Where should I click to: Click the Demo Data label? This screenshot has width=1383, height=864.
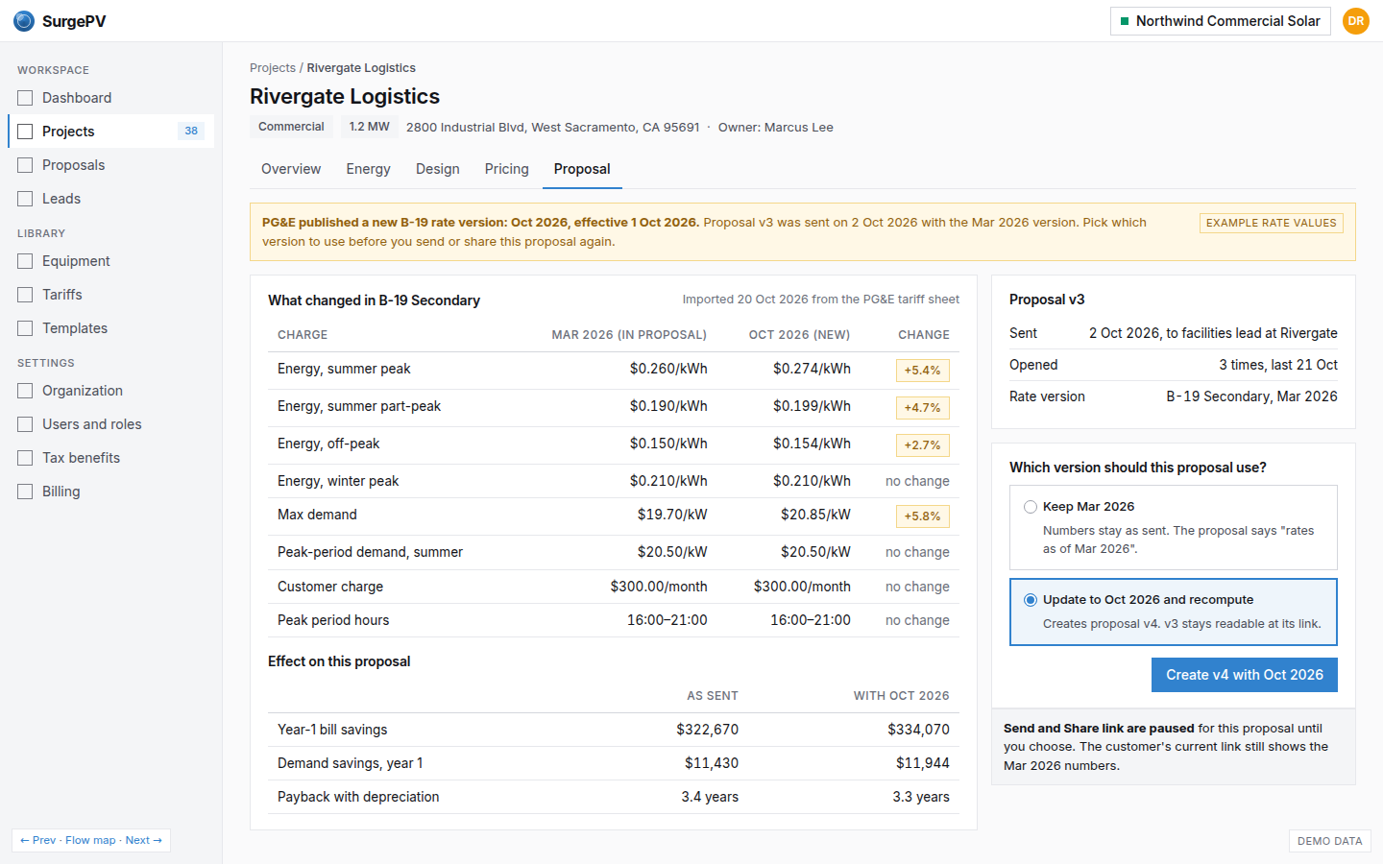[x=1330, y=841]
